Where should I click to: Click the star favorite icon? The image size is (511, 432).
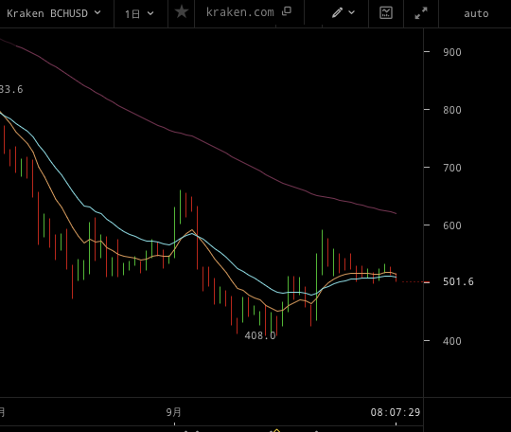coord(182,12)
